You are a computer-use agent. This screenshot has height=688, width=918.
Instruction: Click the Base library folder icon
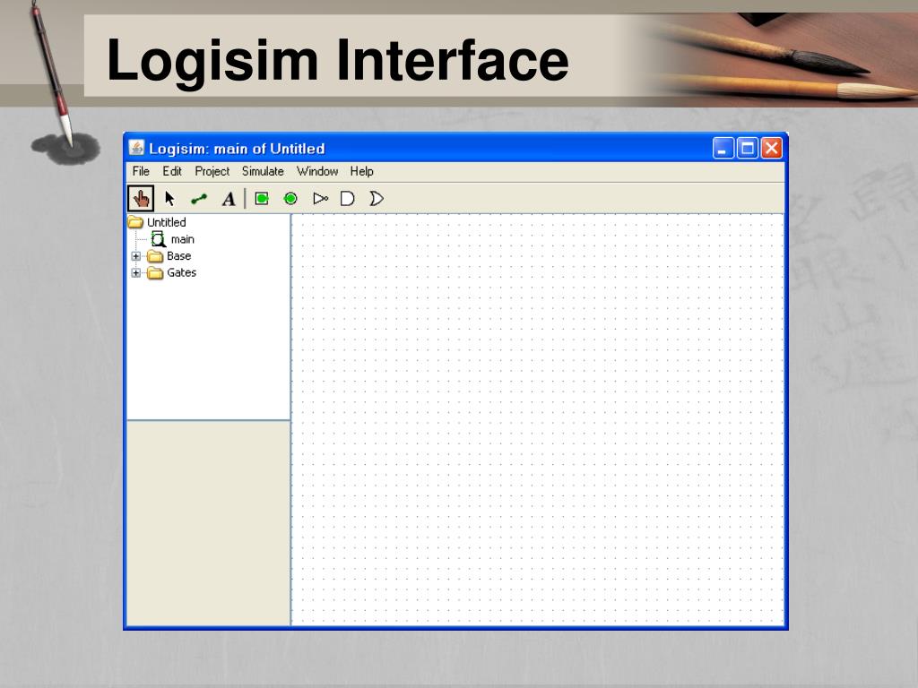coord(155,256)
